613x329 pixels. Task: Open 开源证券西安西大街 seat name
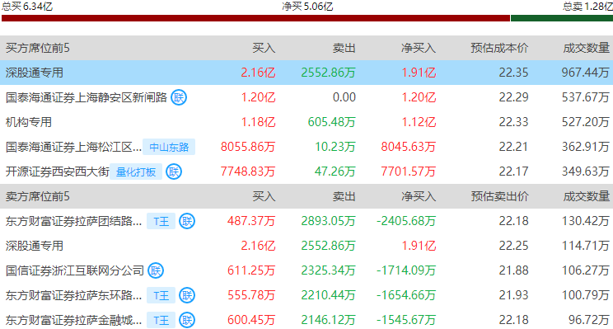pos(58,172)
